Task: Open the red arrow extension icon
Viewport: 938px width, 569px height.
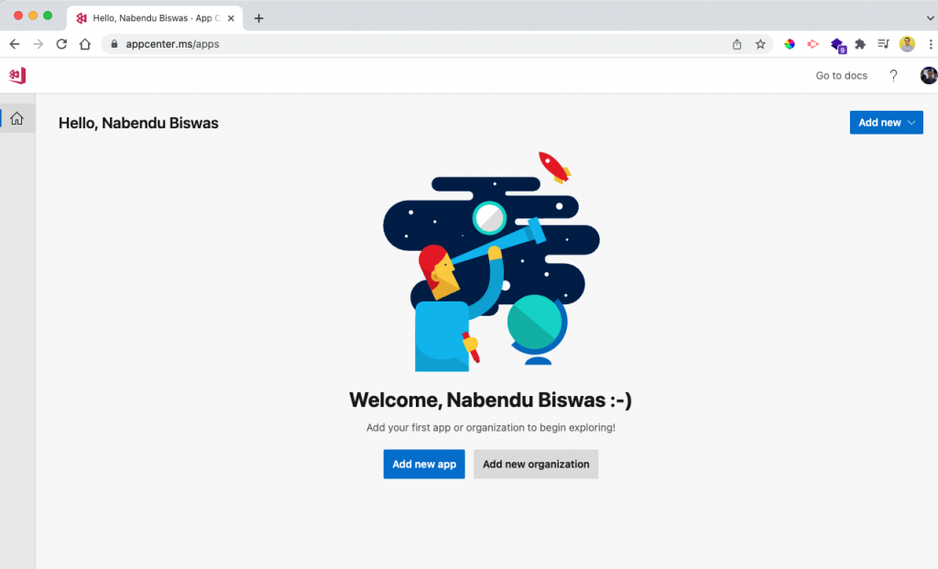Action: pos(813,44)
